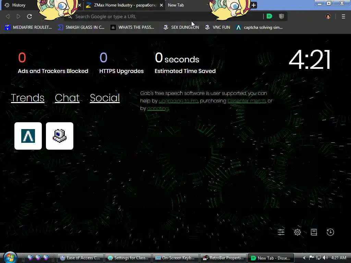Click New Tab - Disse... taskbar button
The height and width of the screenshot is (263, 351).
pos(271,258)
